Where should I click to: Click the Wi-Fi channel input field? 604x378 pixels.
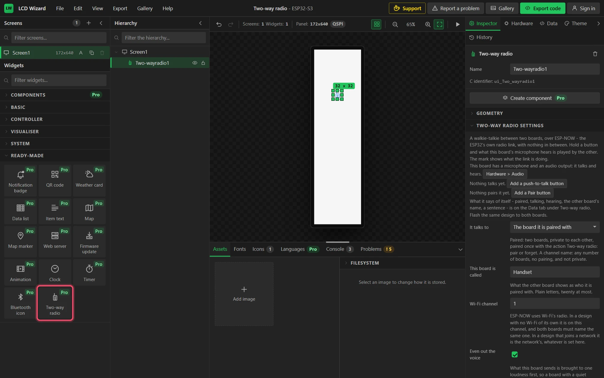tap(555, 304)
